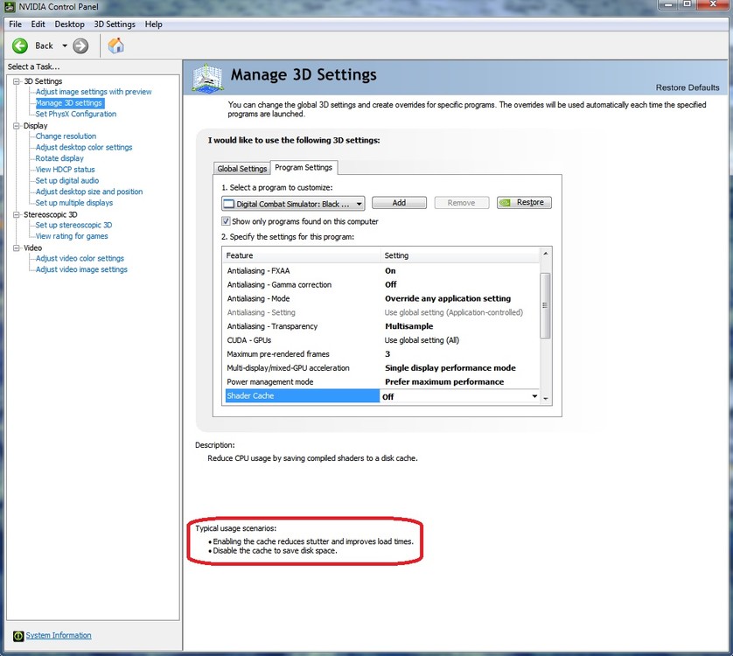733x656 pixels.
Task: Select the Multi-display/mixed-GPU acceleration row
Action: pyautogui.click(x=380, y=368)
